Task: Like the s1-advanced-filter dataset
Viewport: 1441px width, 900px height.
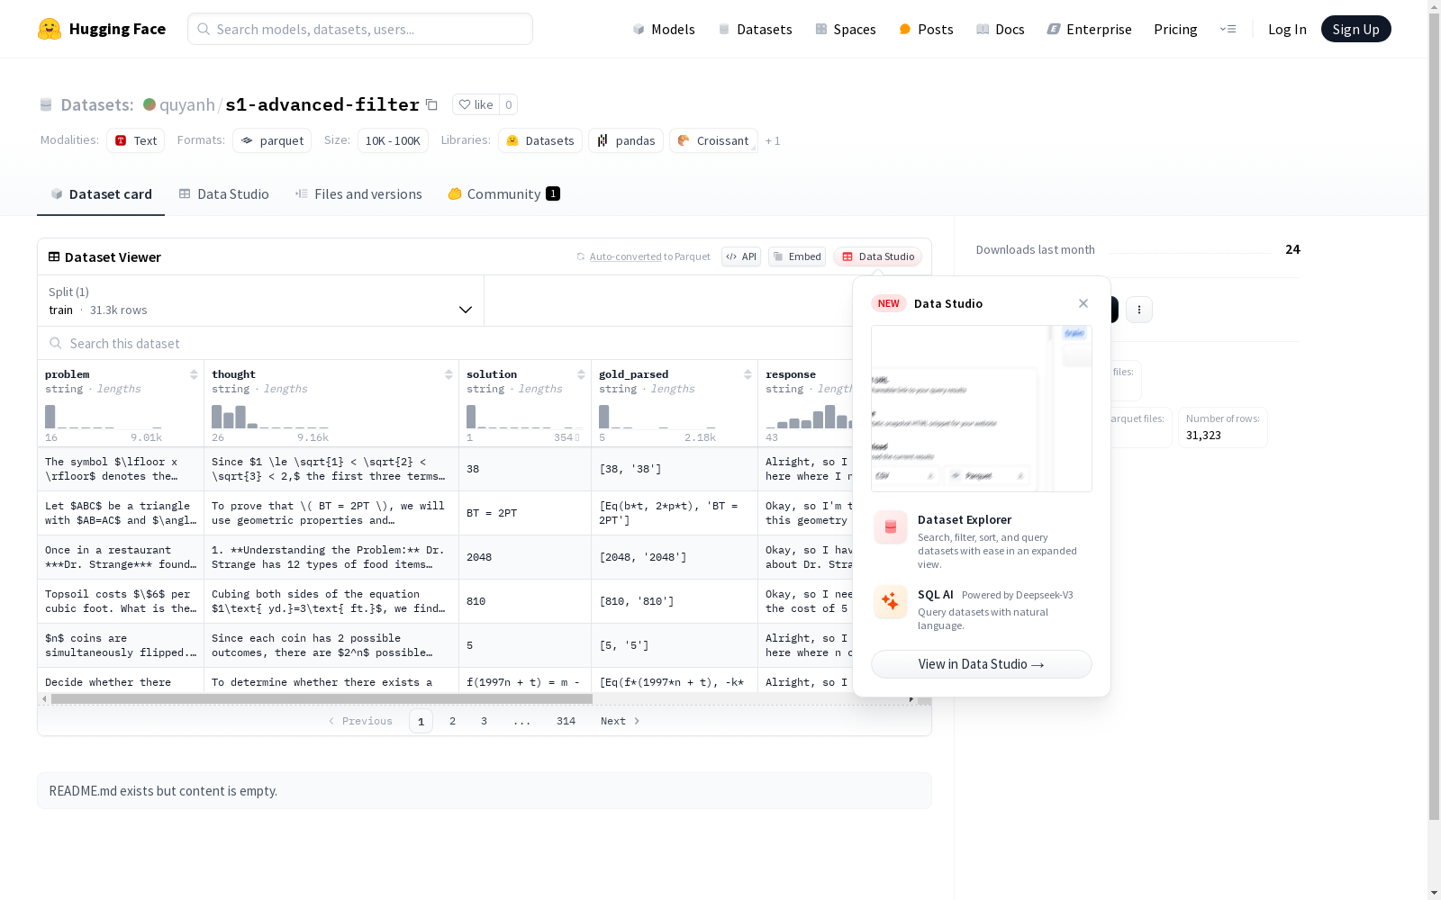Action: pyautogui.click(x=476, y=104)
